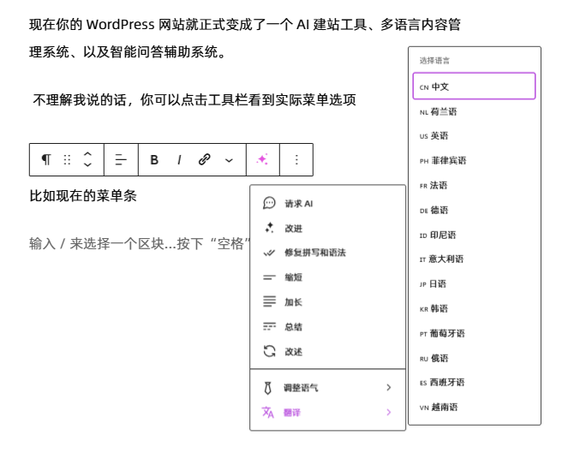The width and height of the screenshot is (562, 459).
Task: Click the pink AI sparkle icon
Action: click(x=262, y=160)
